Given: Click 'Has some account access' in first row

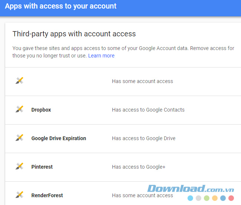Looking at the screenshot, I should (x=143, y=81).
